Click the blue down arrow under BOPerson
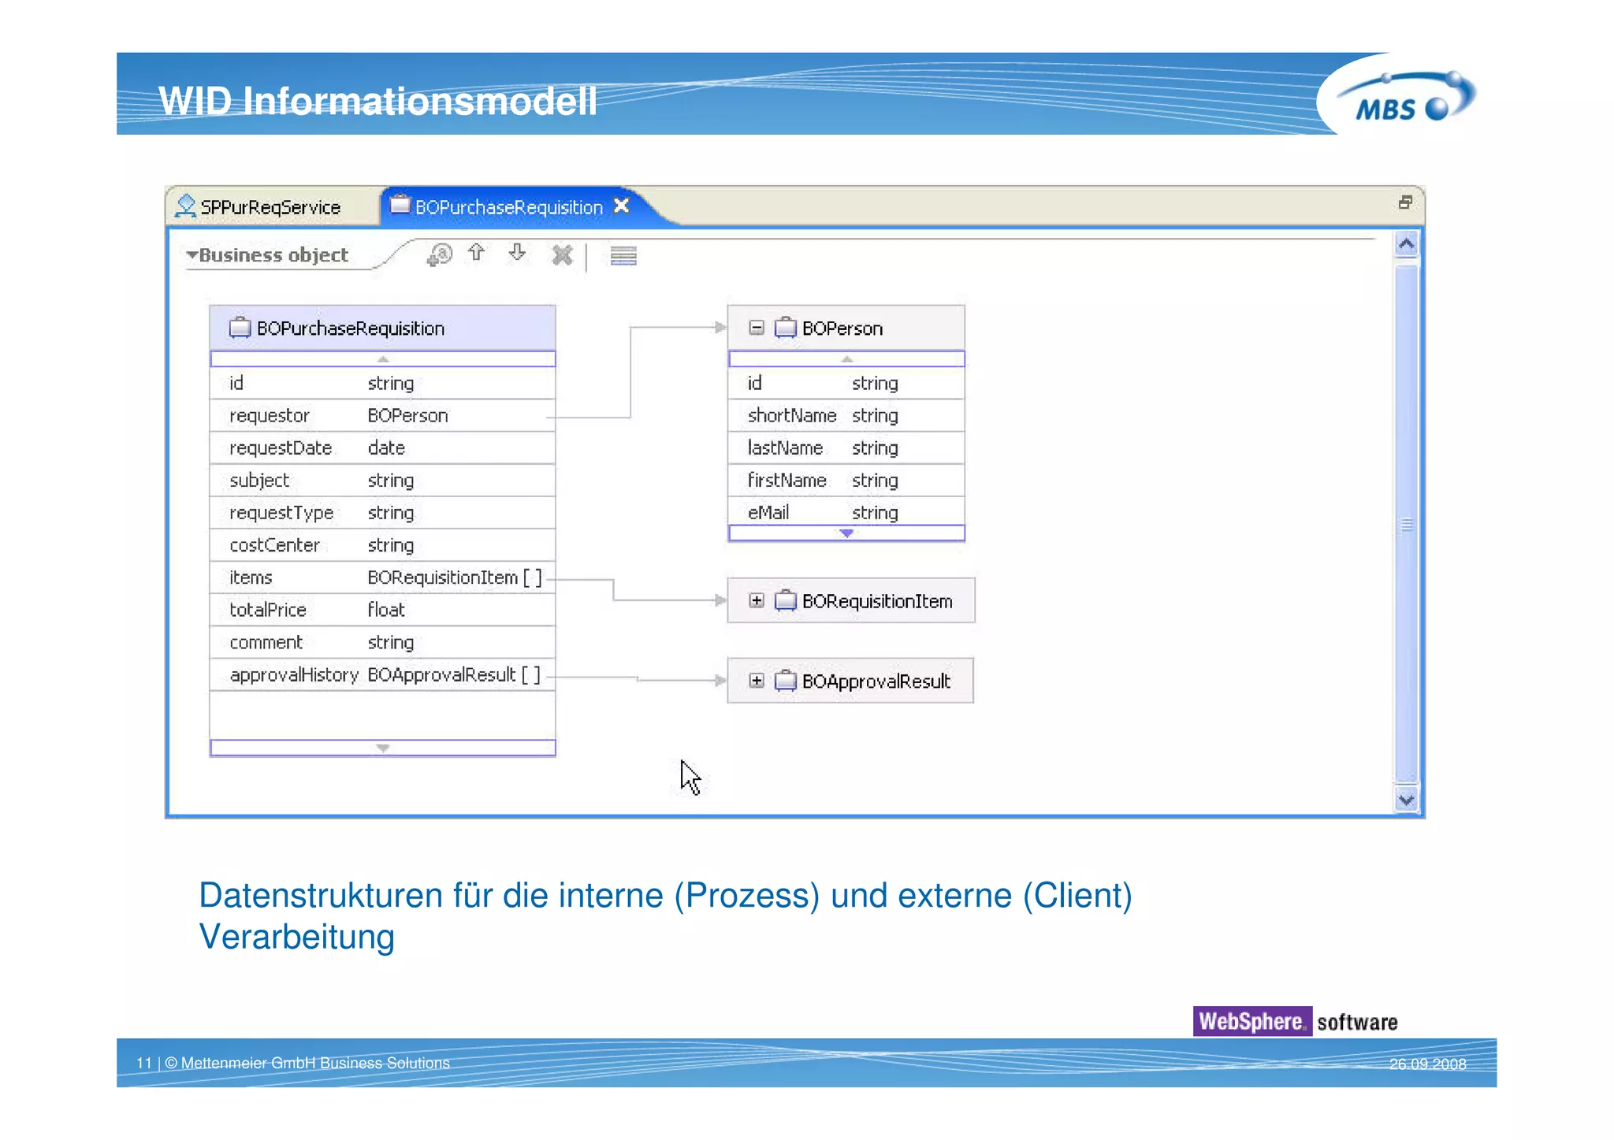Screen dimensions: 1614x1140 tap(846, 533)
